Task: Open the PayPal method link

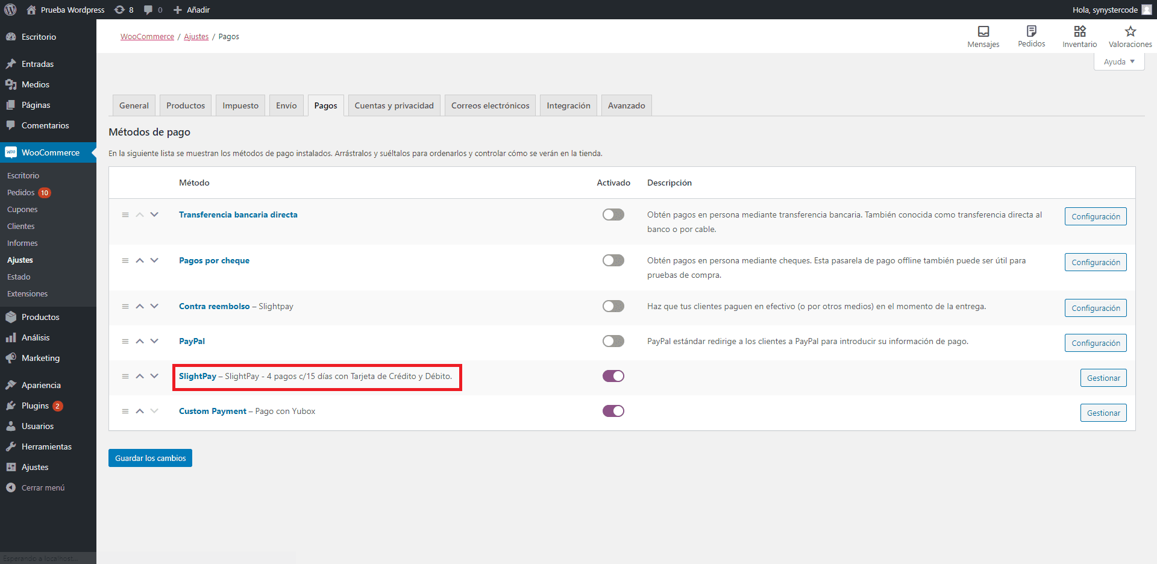Action: [192, 341]
